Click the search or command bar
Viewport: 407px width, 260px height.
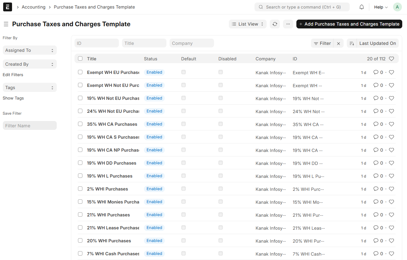tap(302, 7)
